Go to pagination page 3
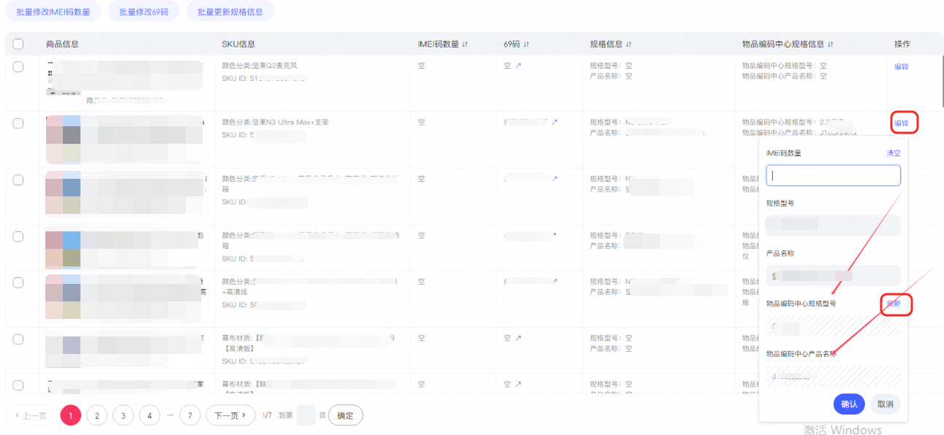 [123, 415]
